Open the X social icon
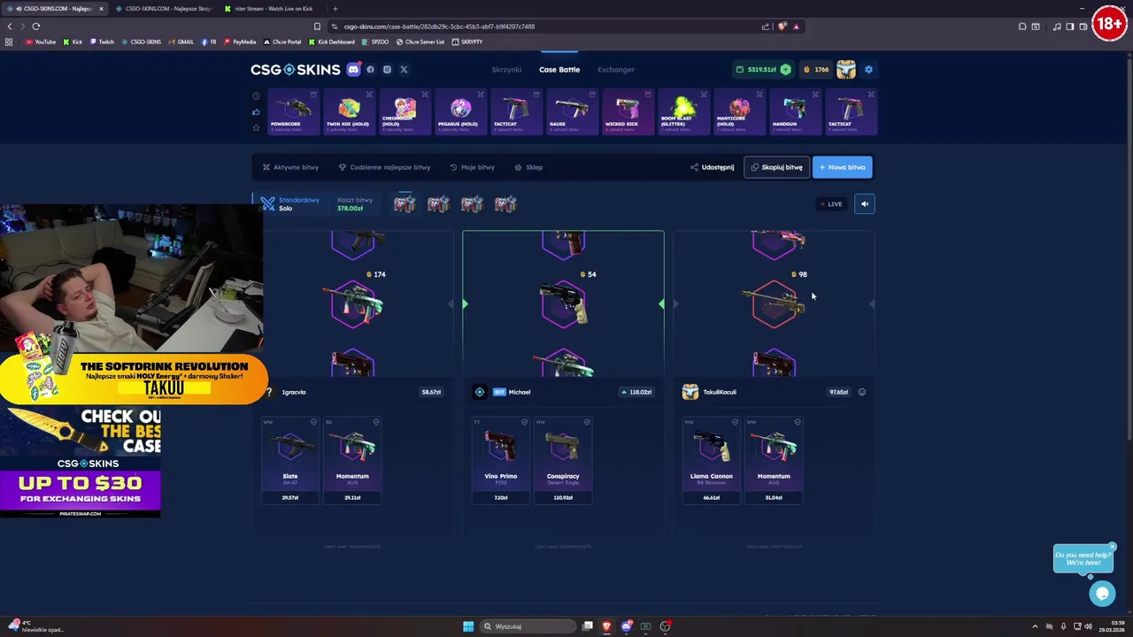The image size is (1133, 637). (404, 69)
